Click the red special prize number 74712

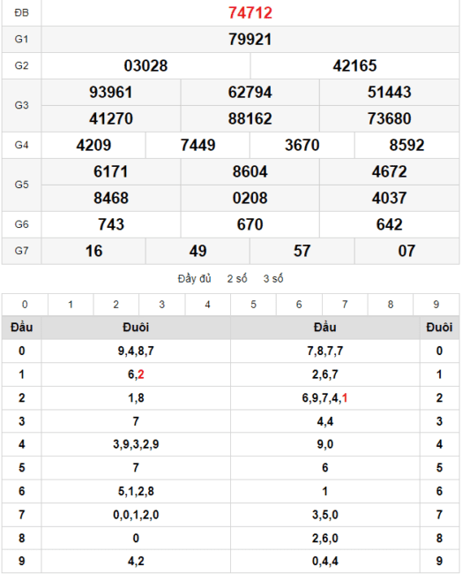tap(250, 13)
